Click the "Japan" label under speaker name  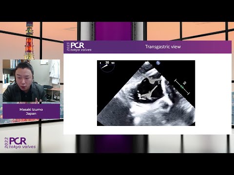click(31, 113)
